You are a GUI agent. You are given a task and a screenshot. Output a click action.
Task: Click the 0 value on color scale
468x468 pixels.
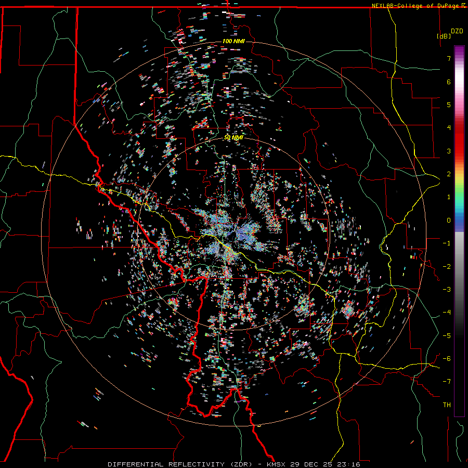[x=449, y=220]
